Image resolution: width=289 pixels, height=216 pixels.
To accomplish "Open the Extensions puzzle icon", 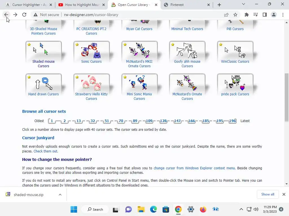I will click(247, 15).
